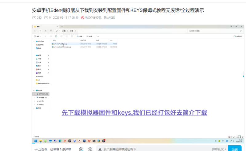Screen dimensions: 246x151
Task: Click the video title heading
Action: coord(118,10)
